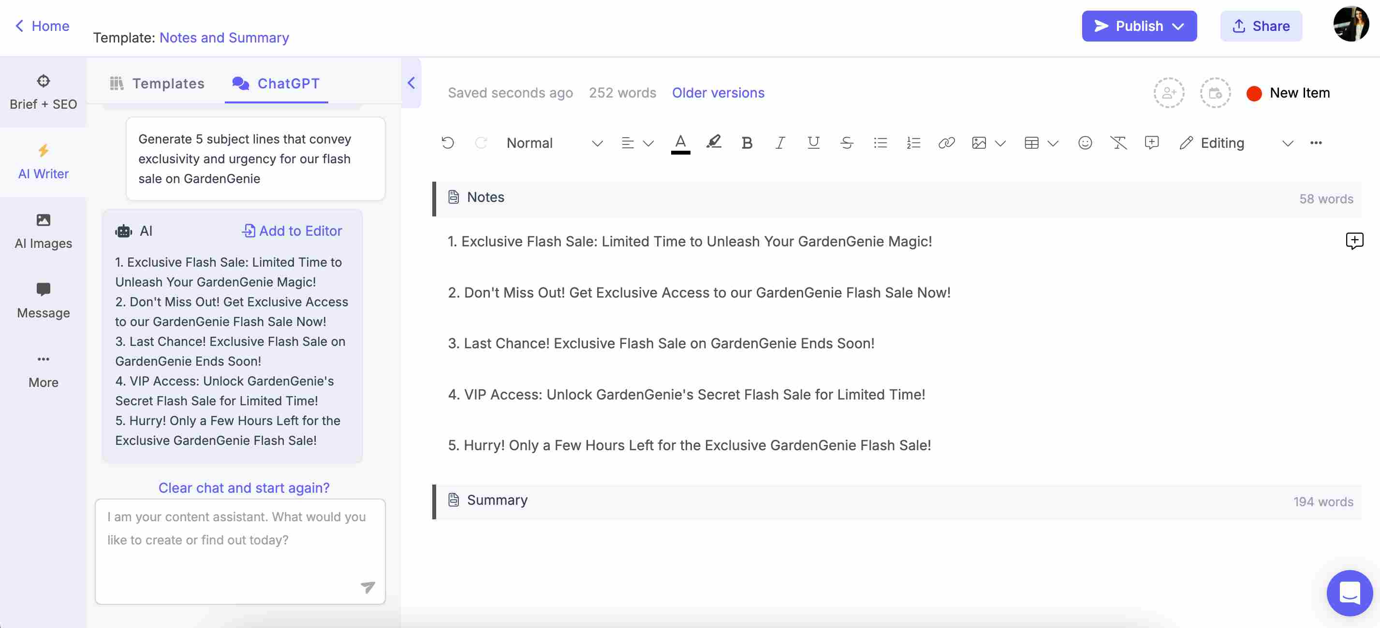Expand the alignment dropdown arrow
The width and height of the screenshot is (1380, 628).
(x=648, y=143)
